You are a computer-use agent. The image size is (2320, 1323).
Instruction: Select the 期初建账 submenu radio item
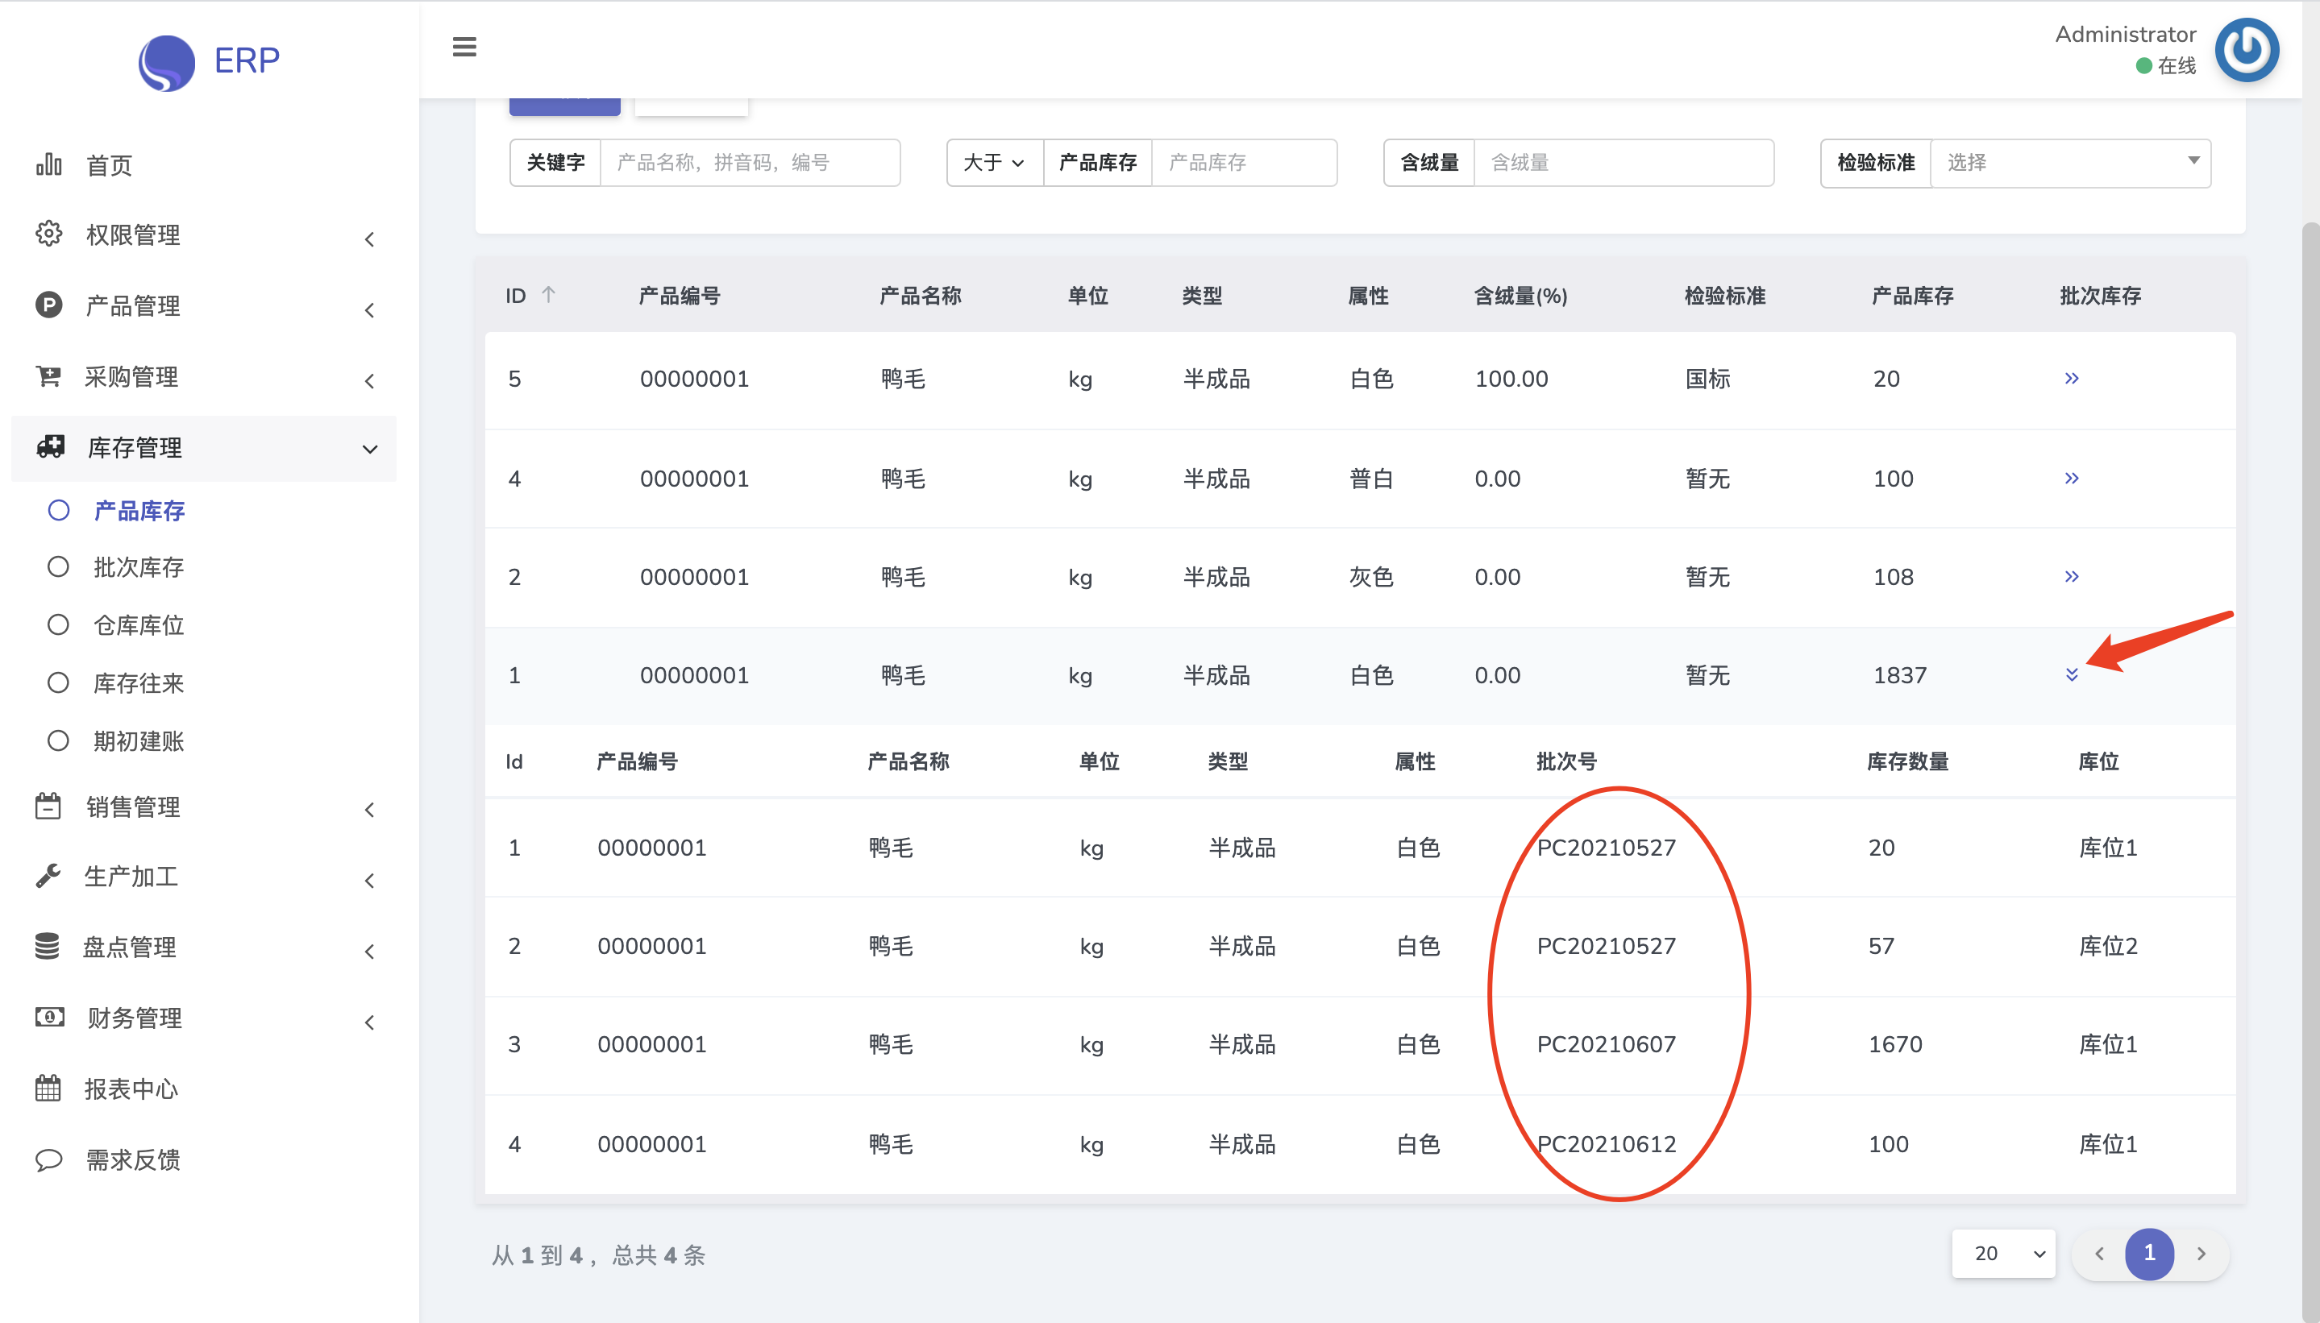click(138, 741)
